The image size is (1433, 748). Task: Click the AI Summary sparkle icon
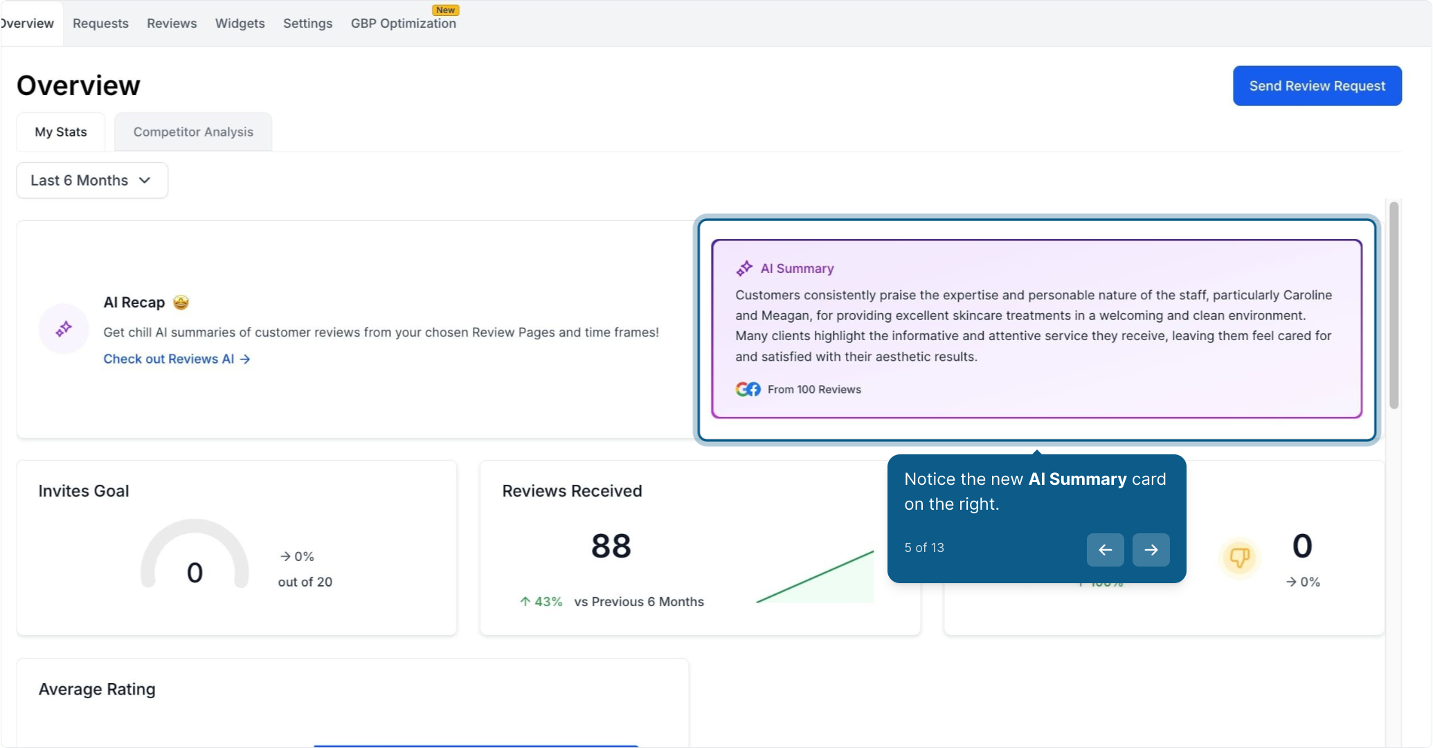744,268
